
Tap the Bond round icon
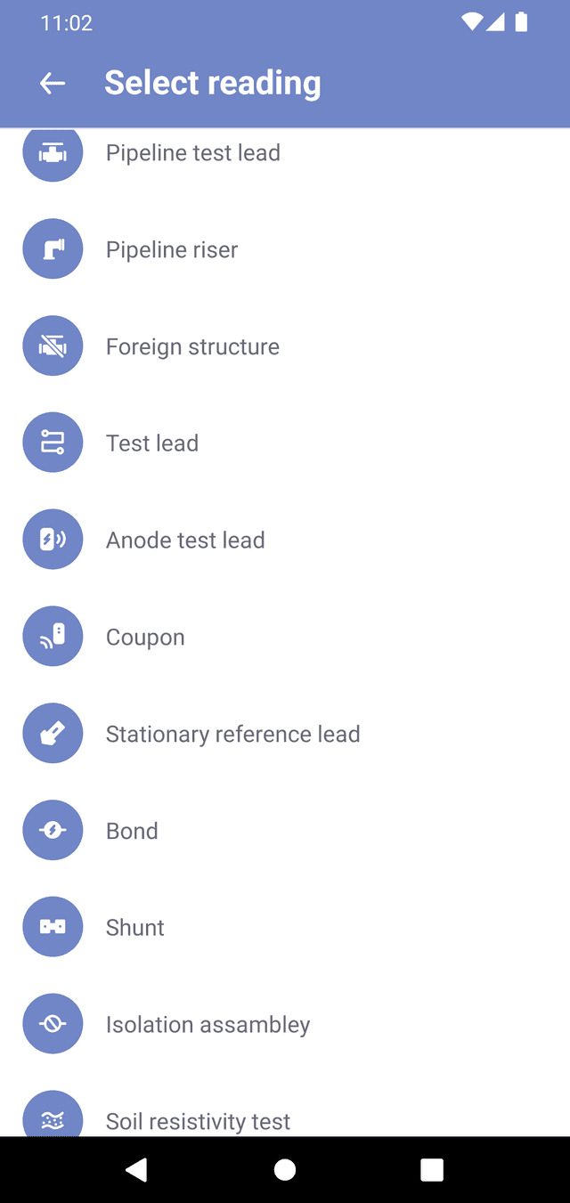coord(53,831)
